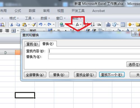
Task: Click the 查找全部(I) button
Action: 85,75
